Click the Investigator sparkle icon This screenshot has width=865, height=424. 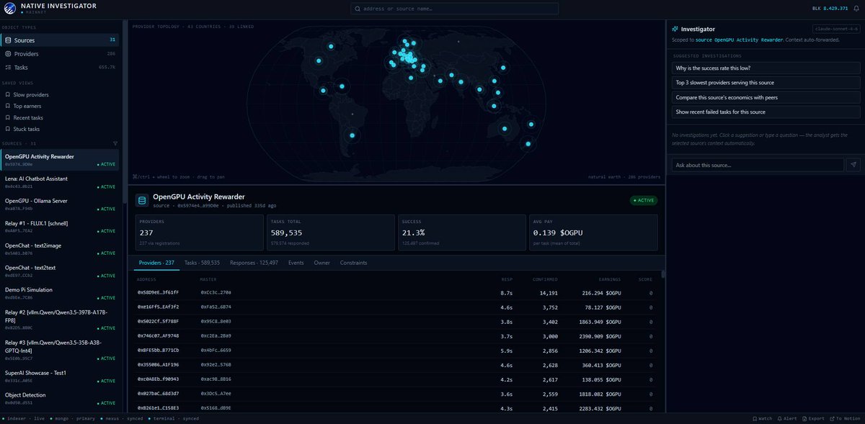(x=675, y=29)
